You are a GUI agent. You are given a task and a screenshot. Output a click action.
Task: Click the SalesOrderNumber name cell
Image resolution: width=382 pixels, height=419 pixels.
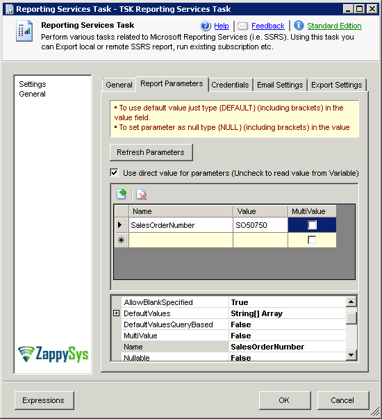(x=181, y=225)
